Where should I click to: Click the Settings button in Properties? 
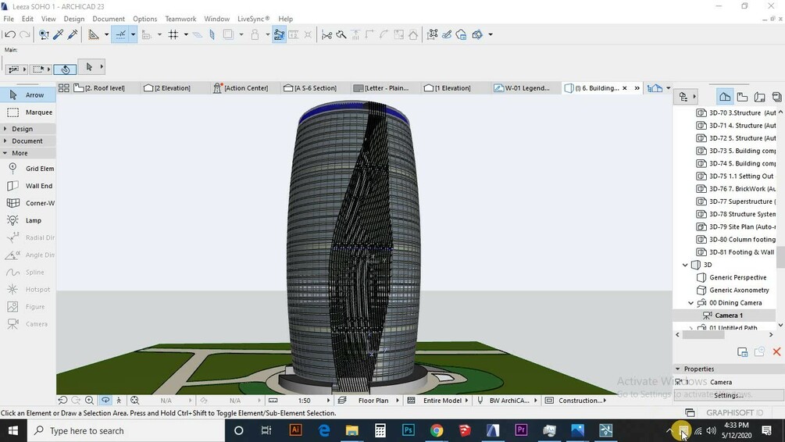pos(729,395)
